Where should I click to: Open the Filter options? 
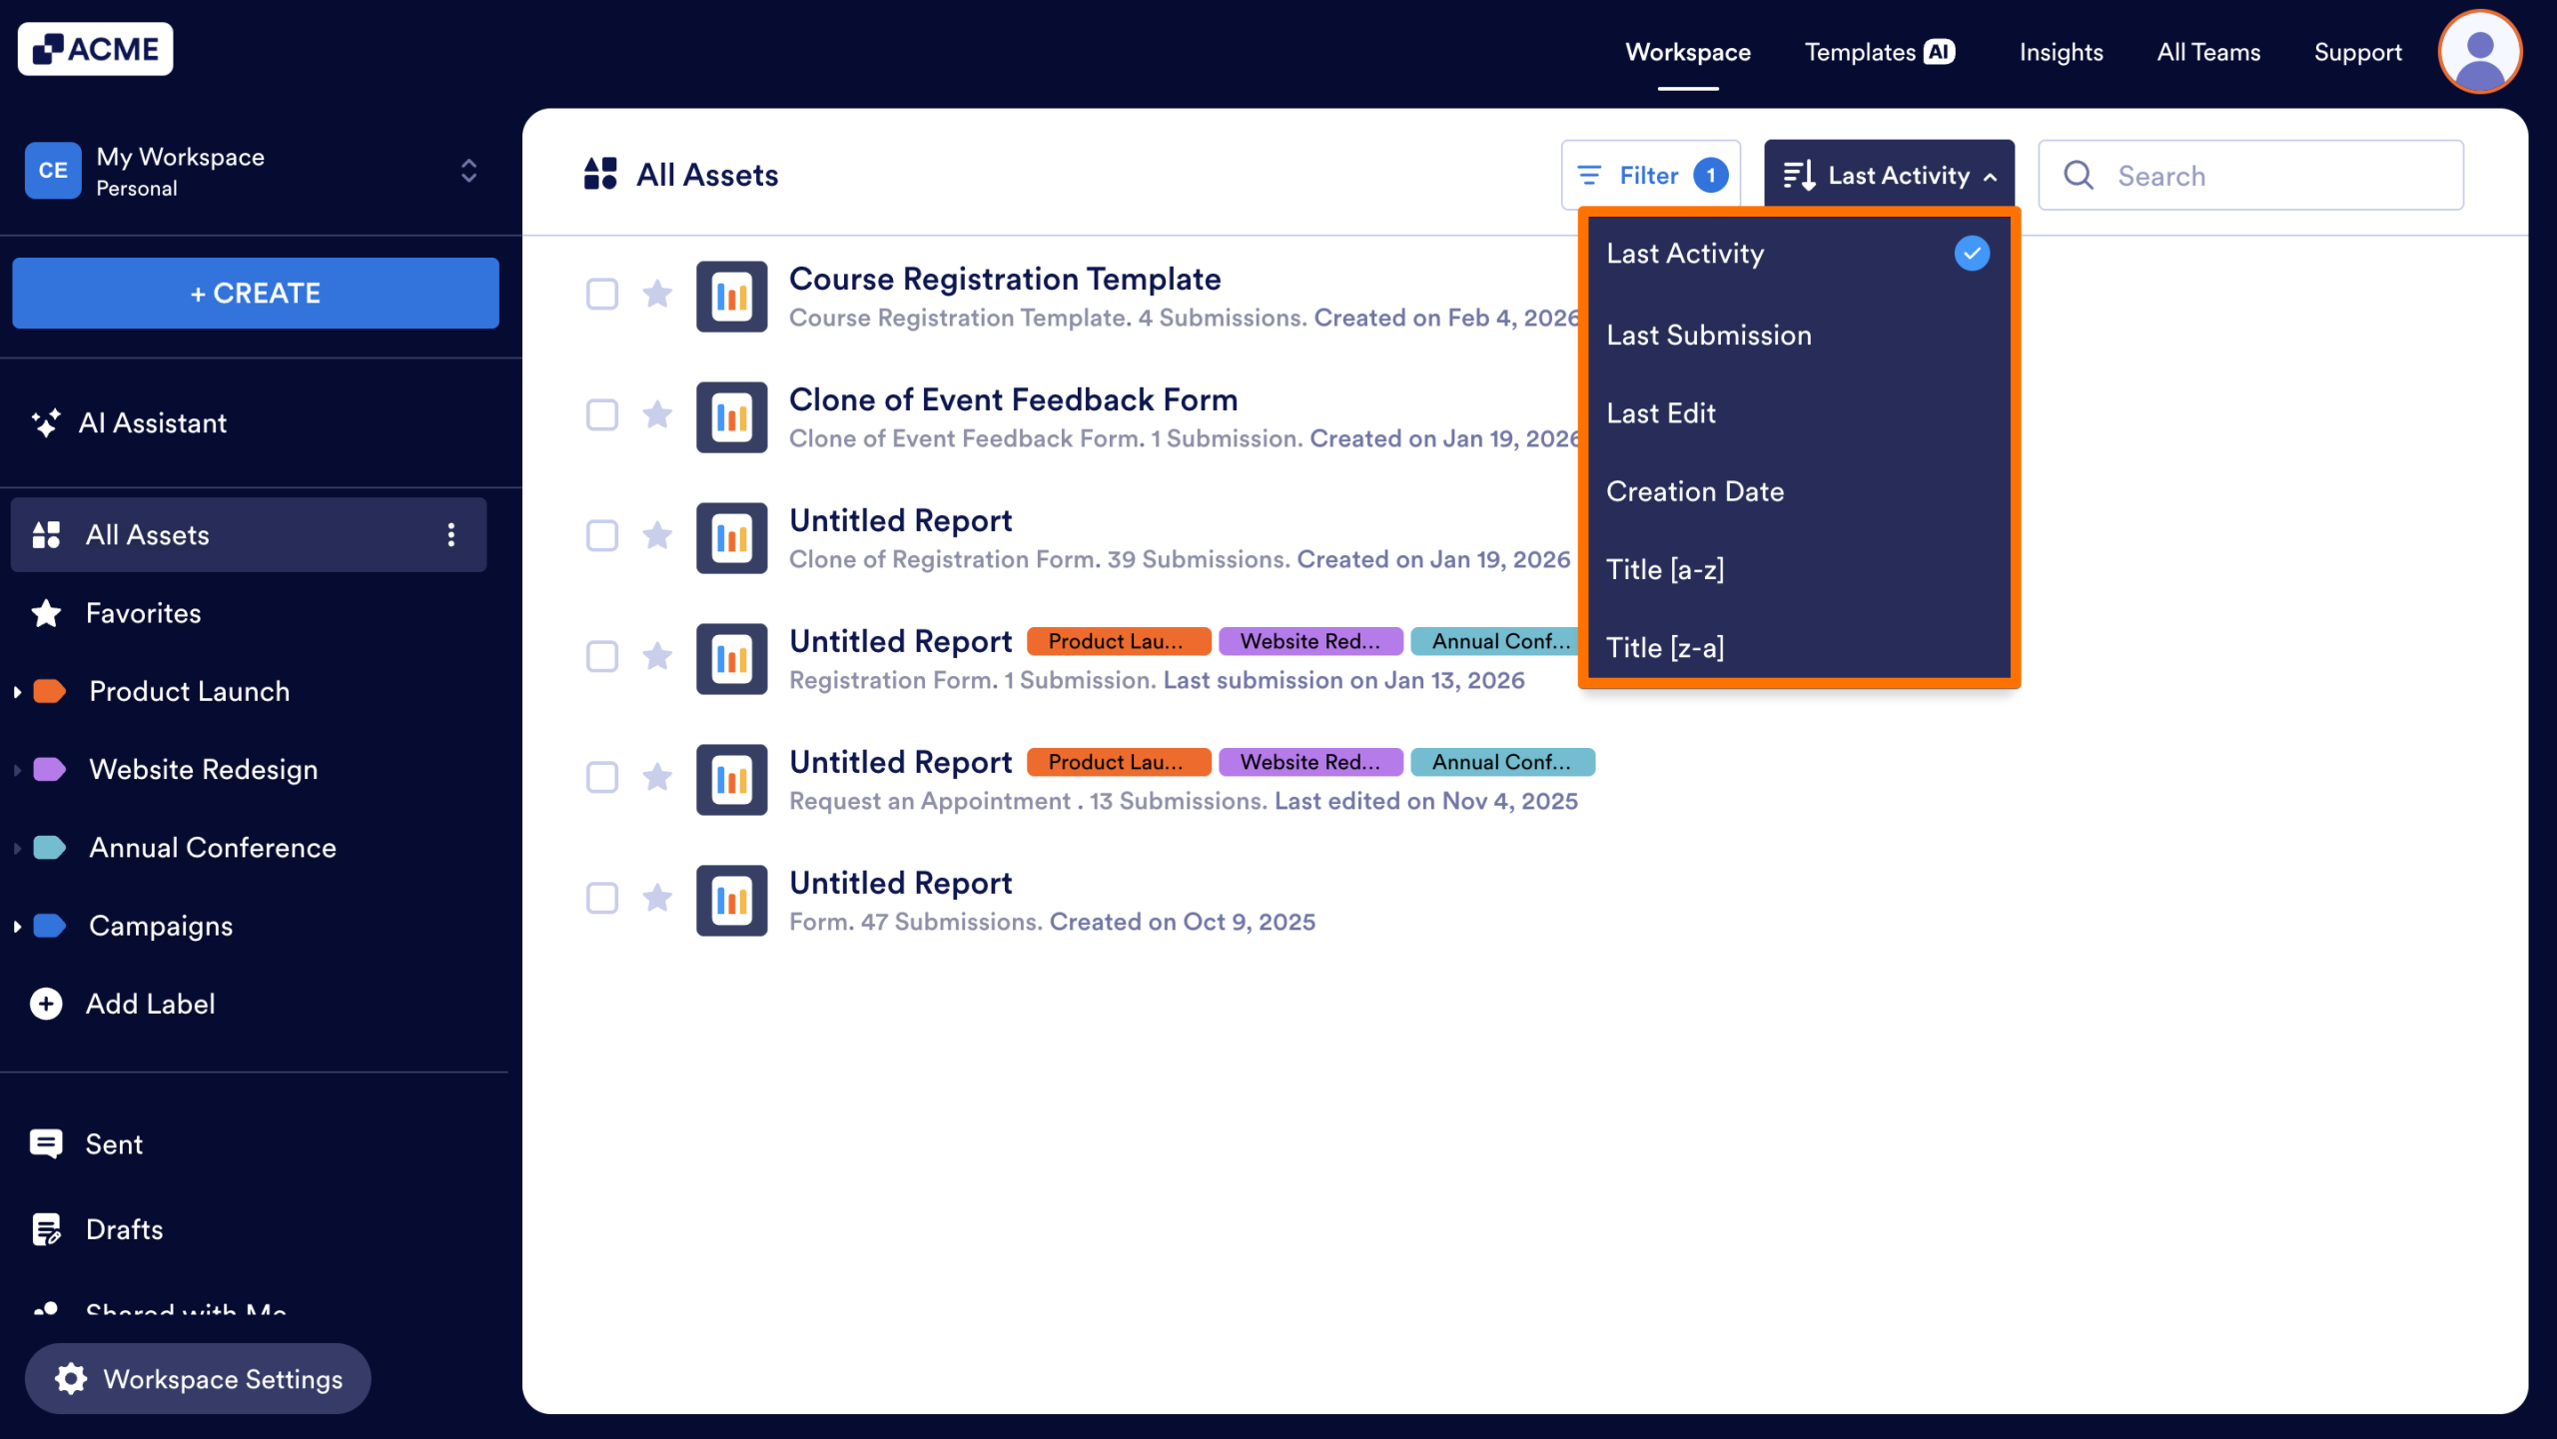pyautogui.click(x=1649, y=174)
